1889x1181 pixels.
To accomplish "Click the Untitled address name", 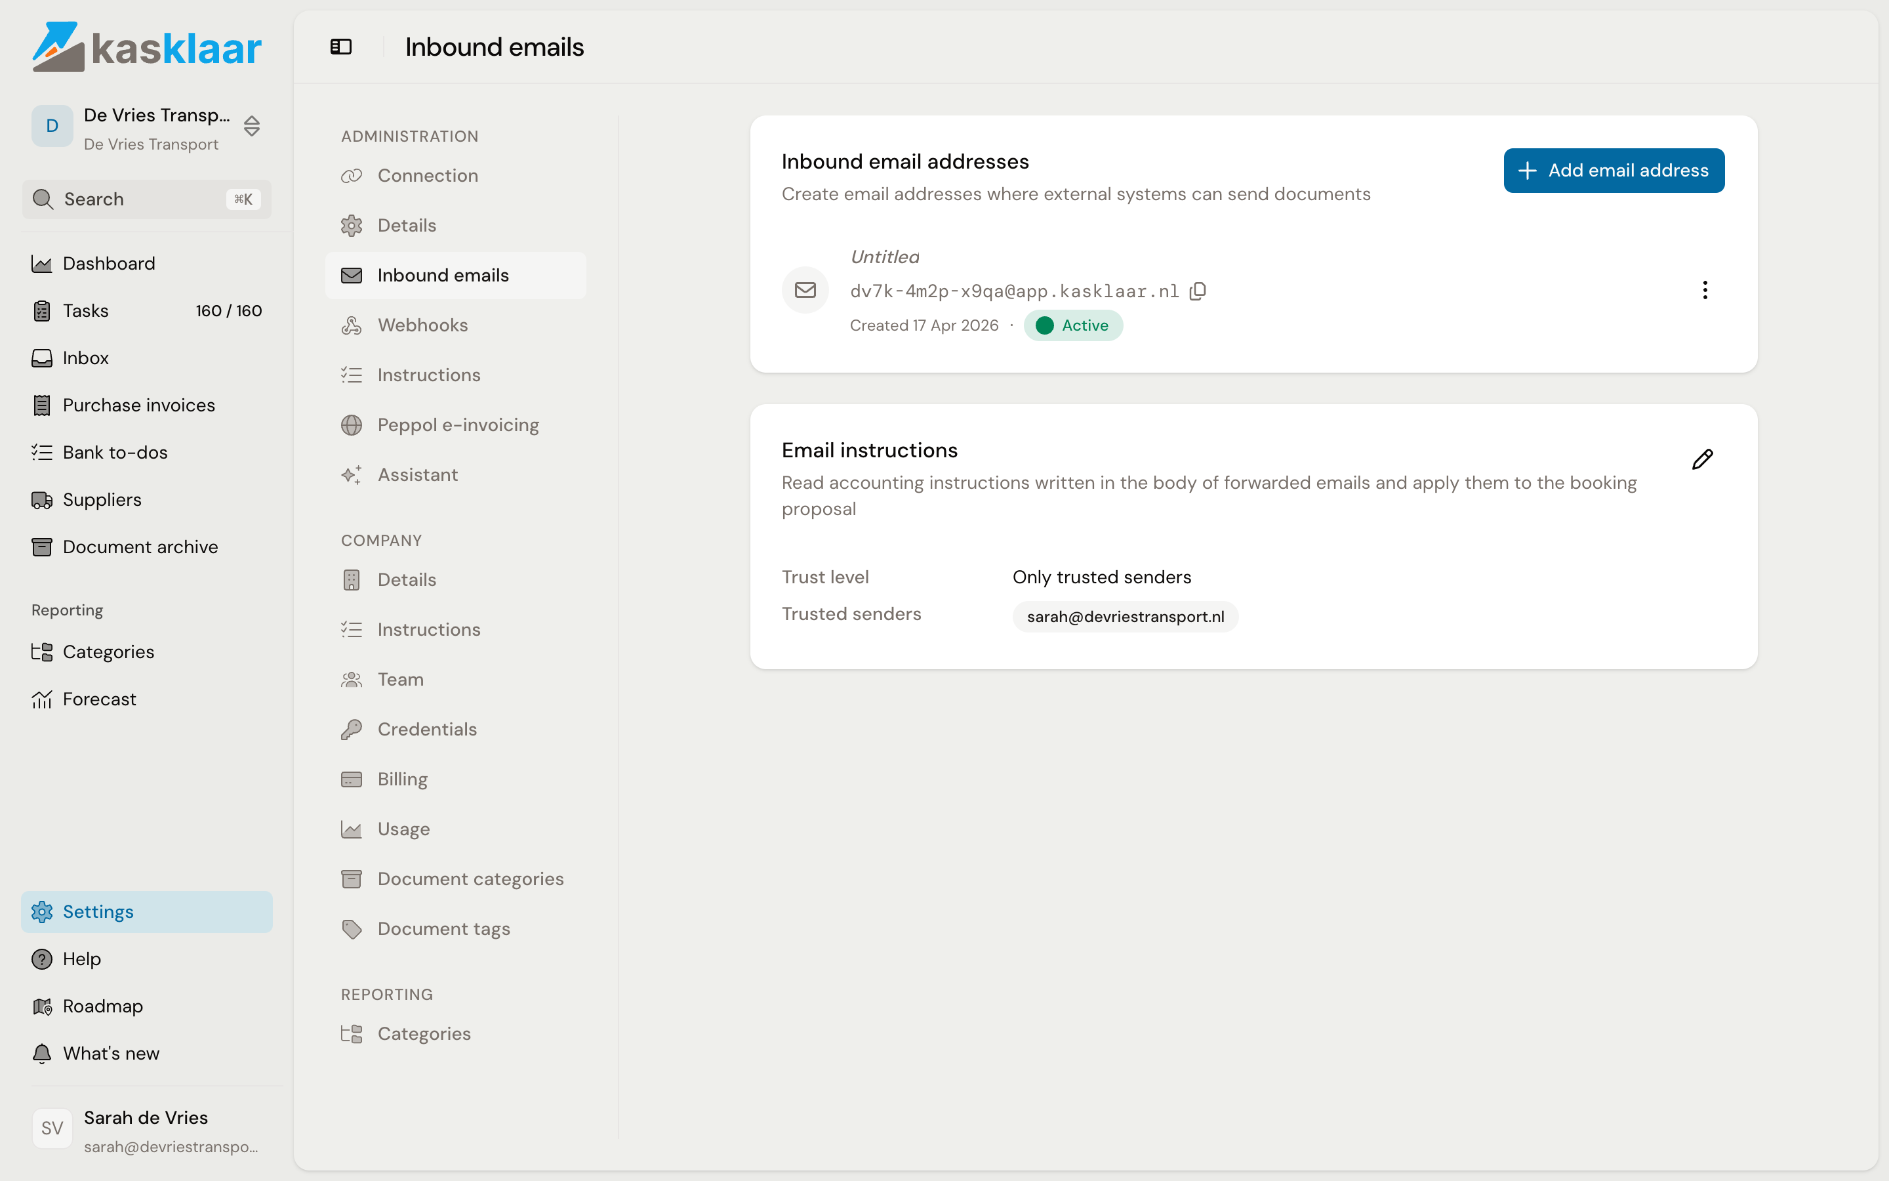I will pyautogui.click(x=884, y=257).
